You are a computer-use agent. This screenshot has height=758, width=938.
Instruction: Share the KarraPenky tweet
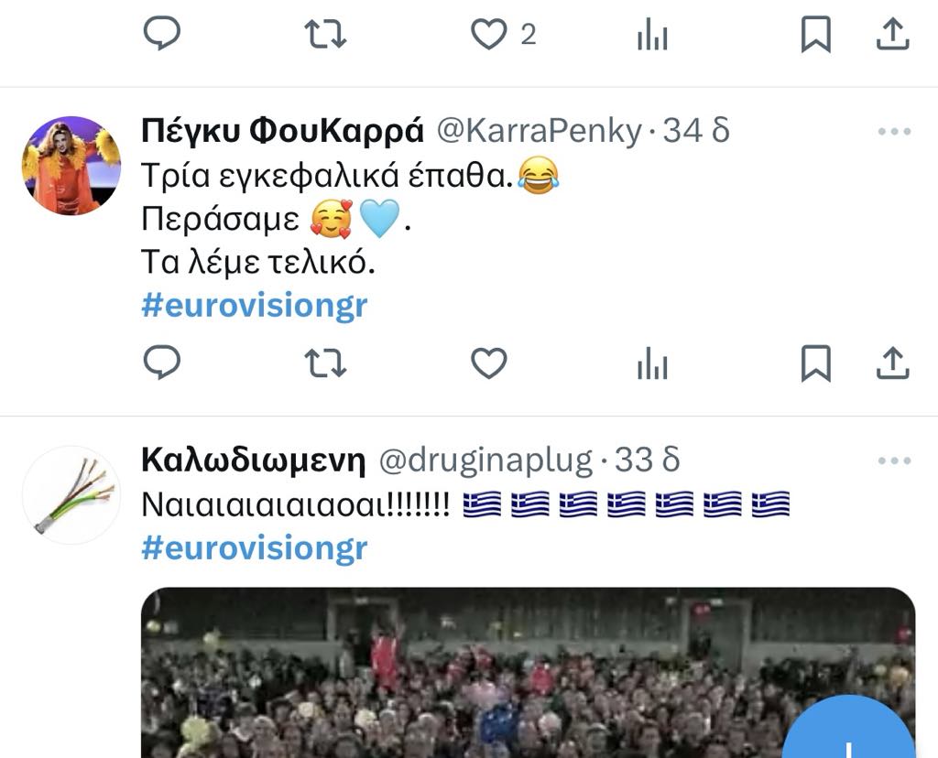click(892, 363)
